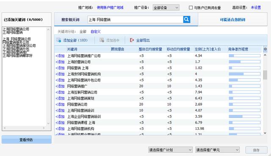The width and height of the screenshot is (271, 156).
Task: Open the 请选择推广单元 dropdown
Action: point(217,150)
